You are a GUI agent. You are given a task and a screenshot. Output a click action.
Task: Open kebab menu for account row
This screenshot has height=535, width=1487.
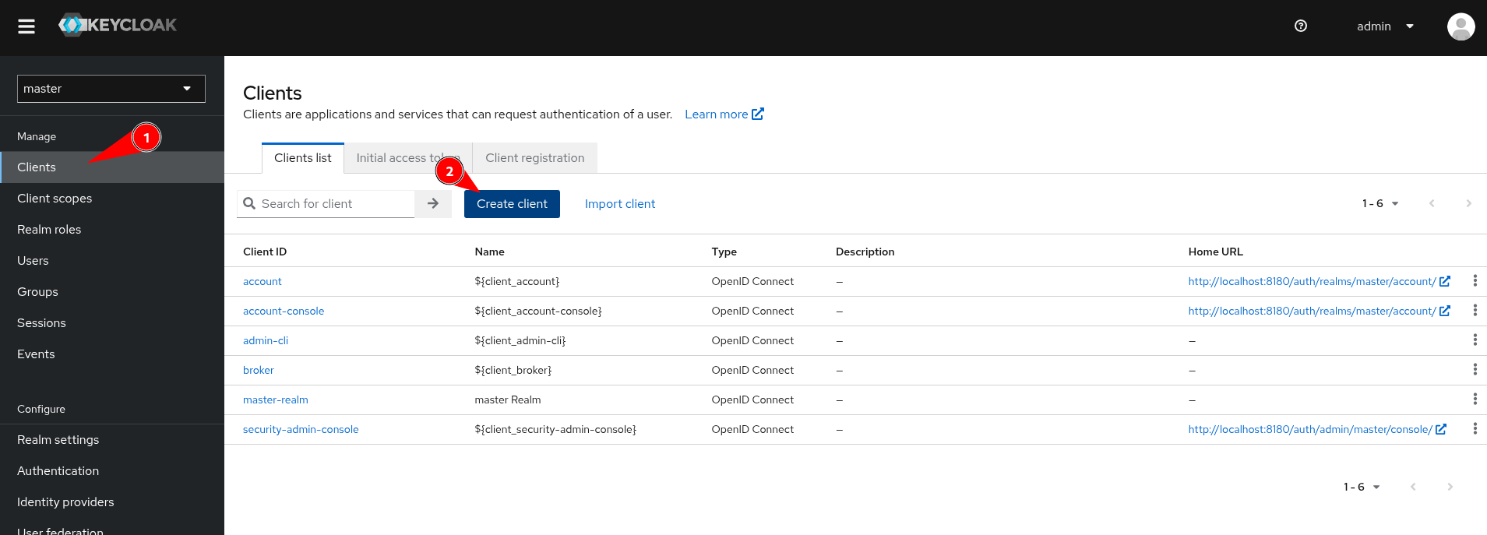coord(1475,280)
